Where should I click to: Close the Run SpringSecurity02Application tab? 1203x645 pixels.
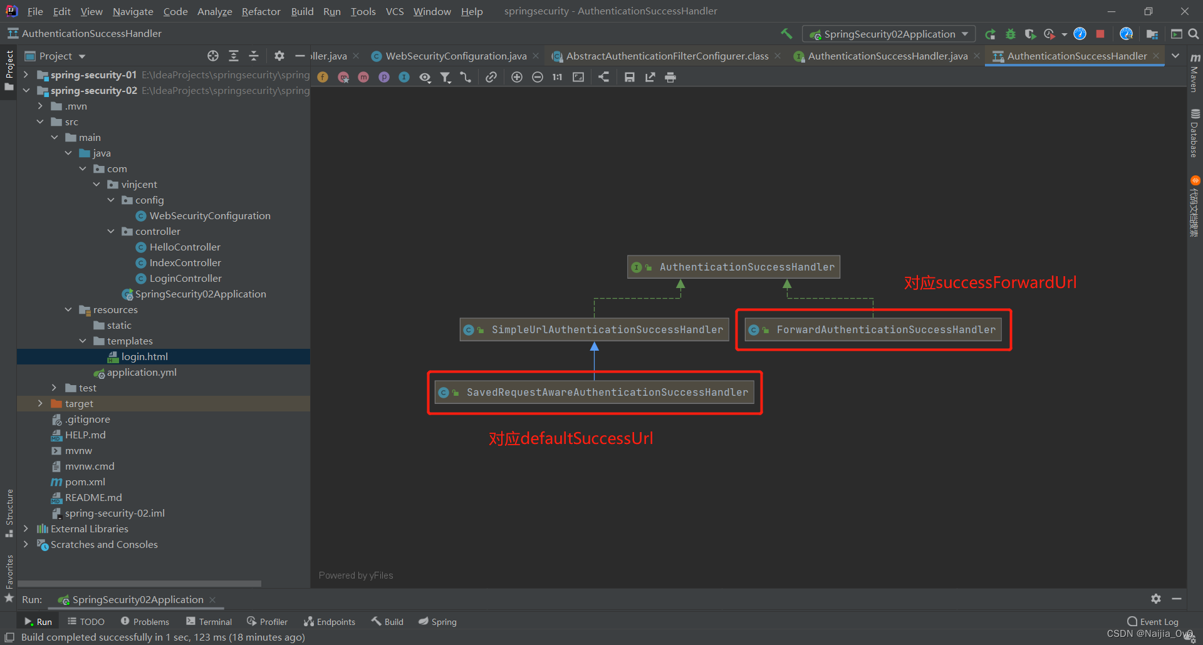[x=212, y=599]
